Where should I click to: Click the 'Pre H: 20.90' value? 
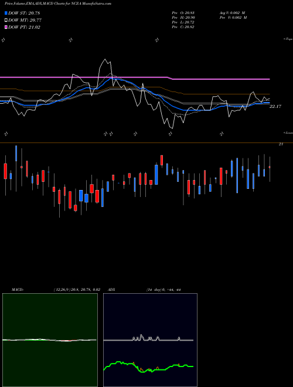pyautogui.click(x=183, y=18)
